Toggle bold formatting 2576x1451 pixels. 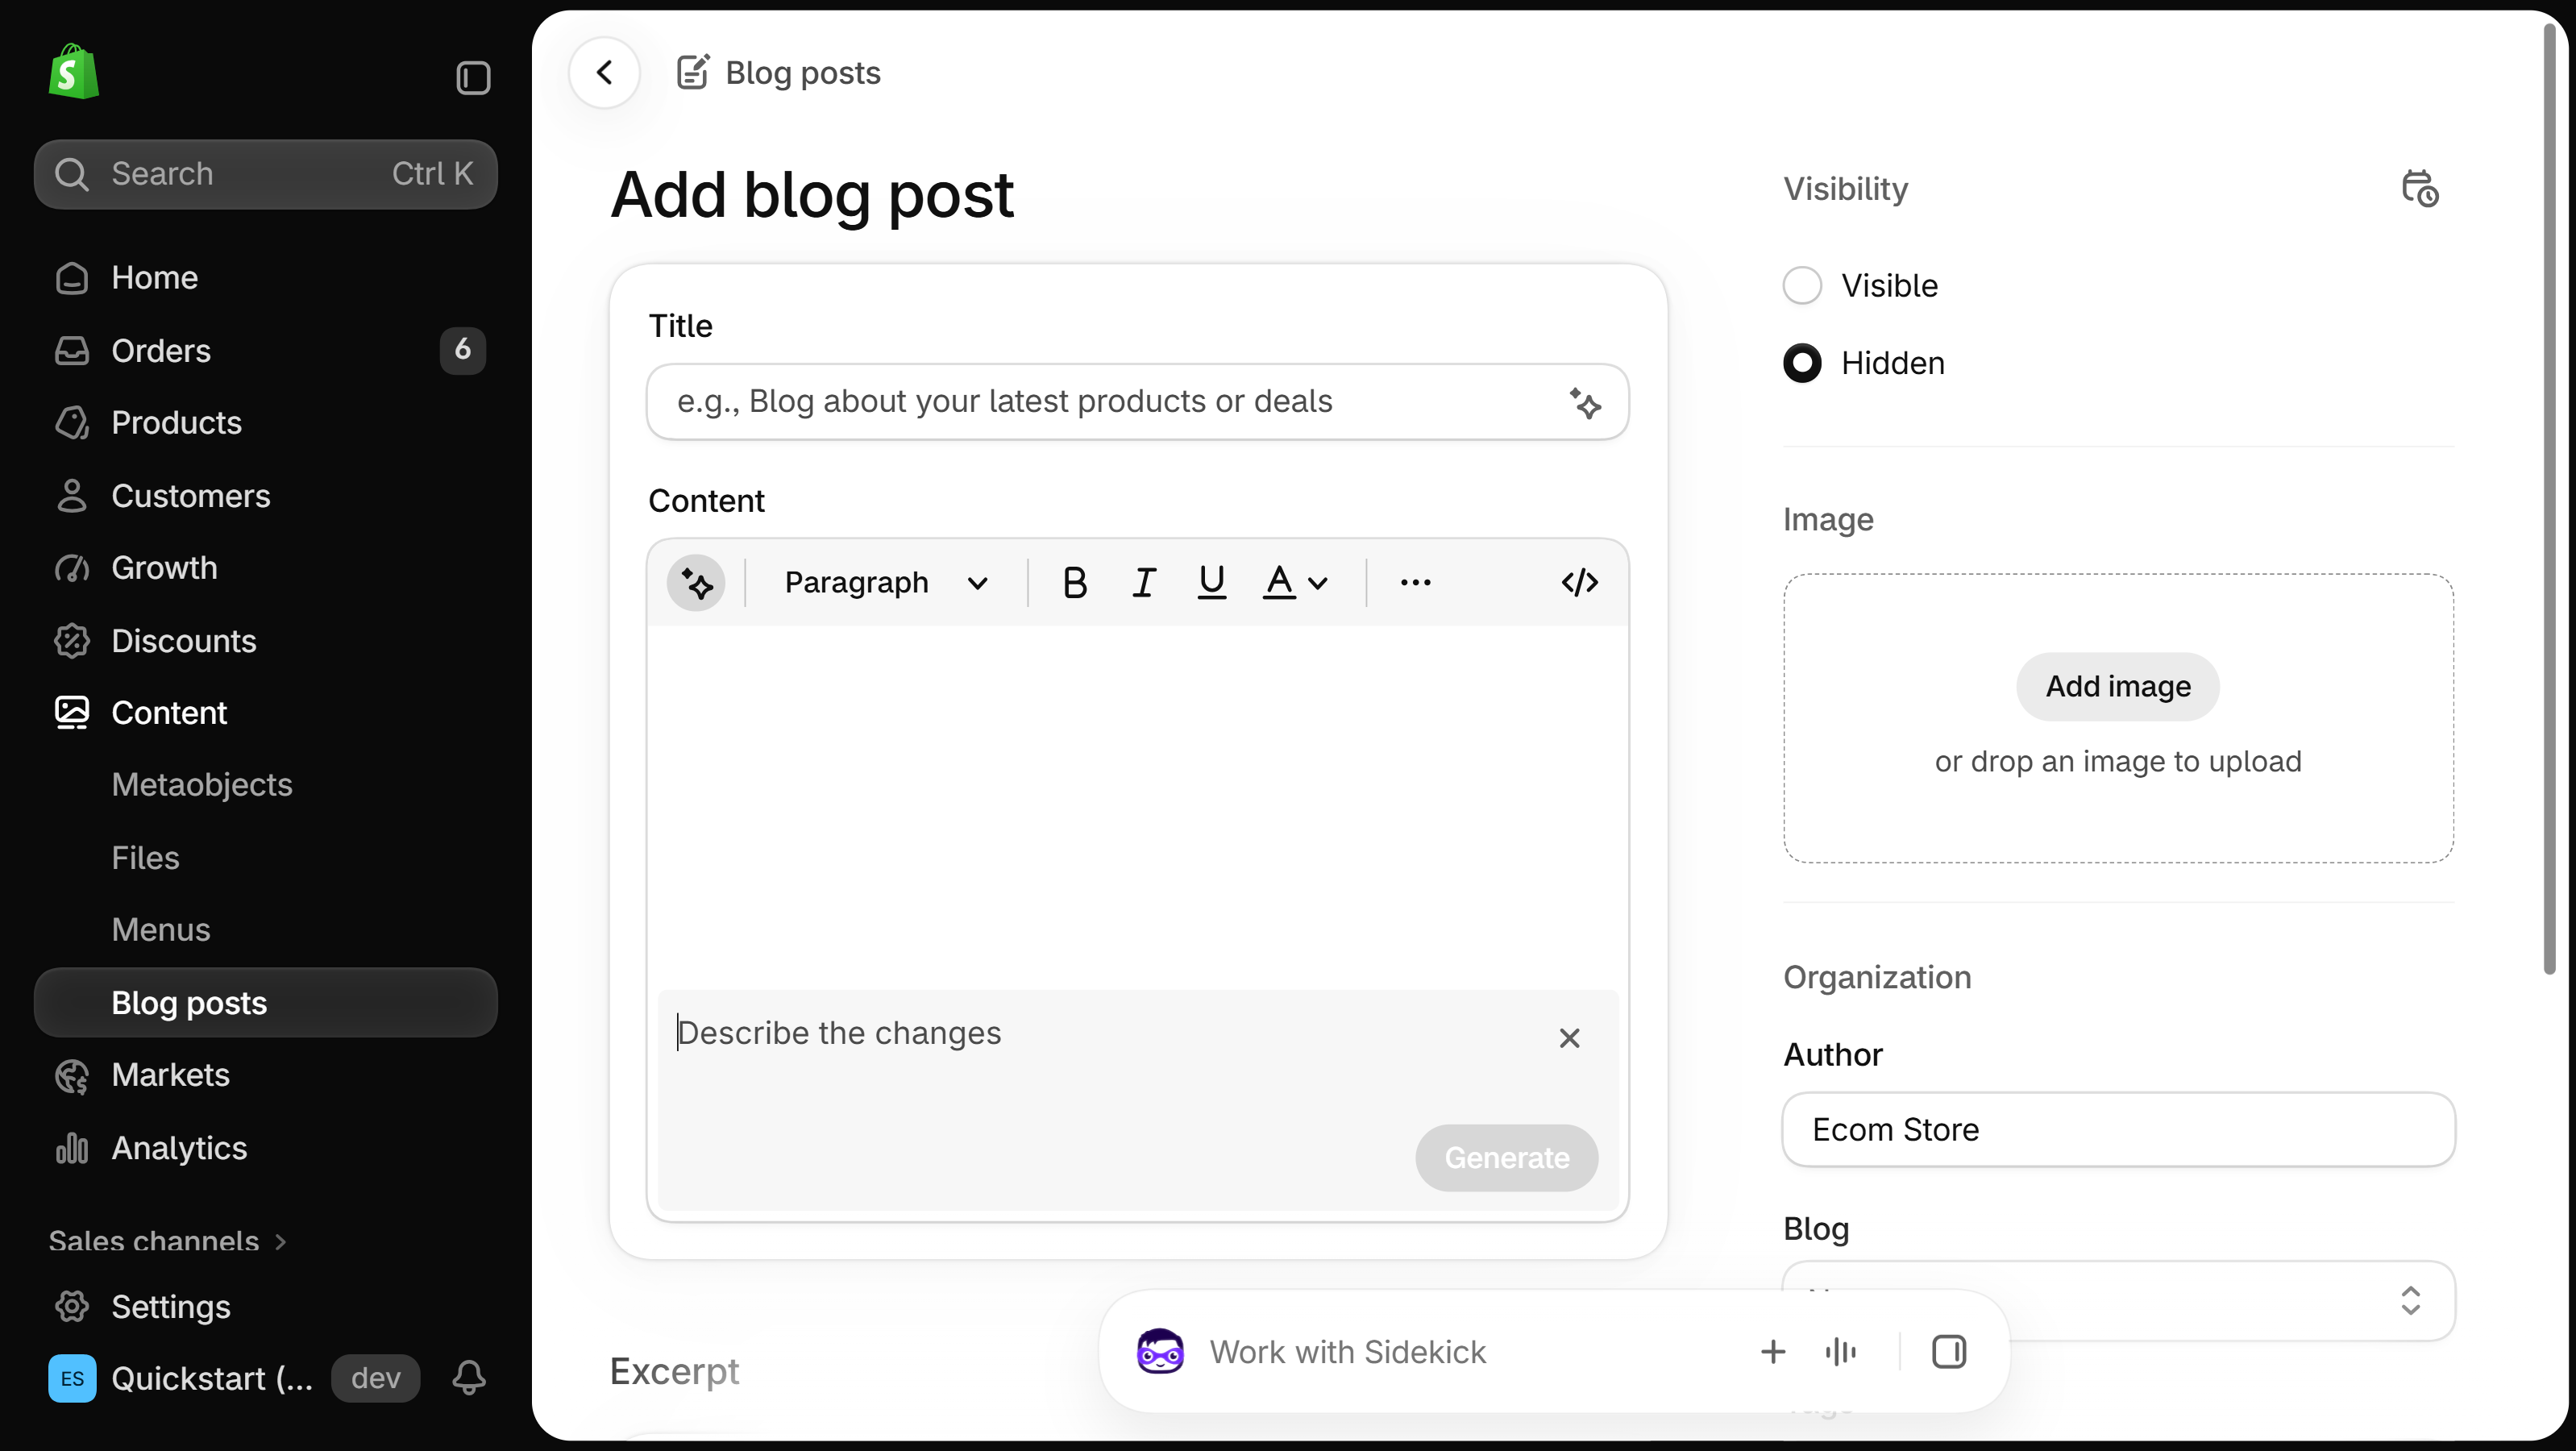coord(1074,582)
